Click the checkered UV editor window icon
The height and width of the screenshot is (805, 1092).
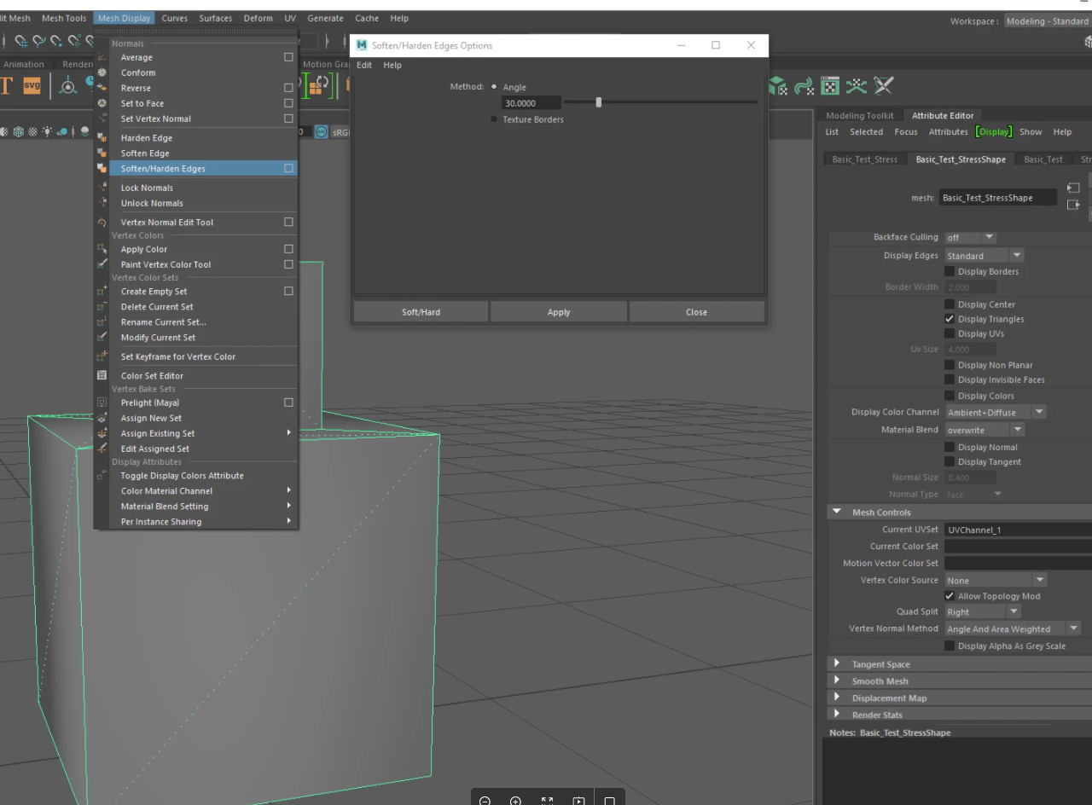click(829, 85)
